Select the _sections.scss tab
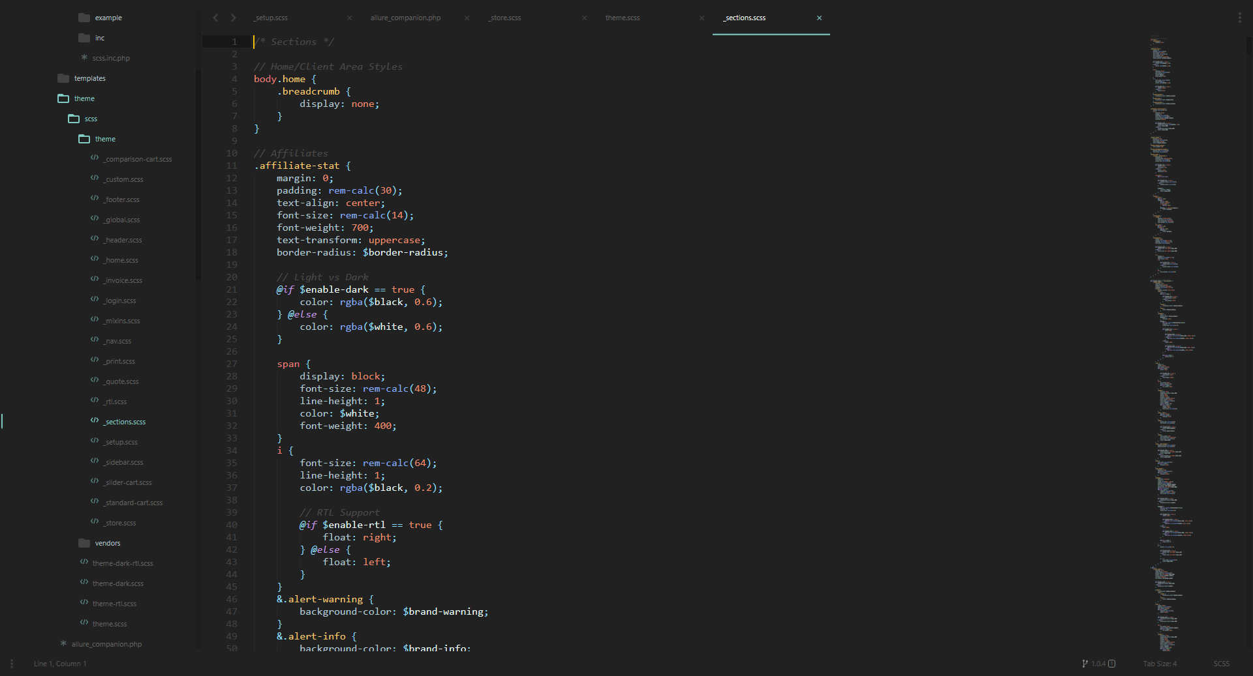This screenshot has height=676, width=1253. [x=745, y=18]
